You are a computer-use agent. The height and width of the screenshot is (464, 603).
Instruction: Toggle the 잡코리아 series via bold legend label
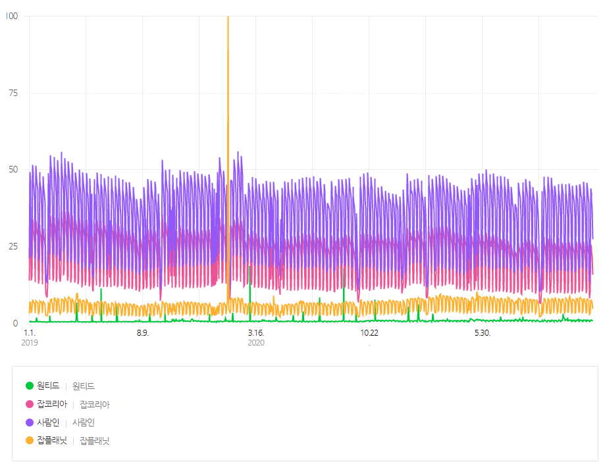tap(52, 404)
